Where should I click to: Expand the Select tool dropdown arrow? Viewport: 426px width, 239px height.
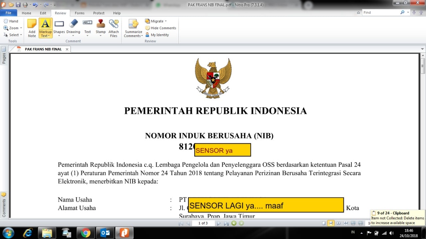21,35
